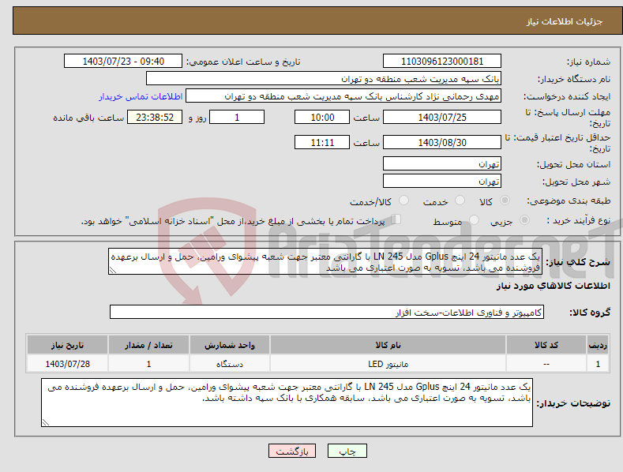
Task: Select the کالا/خدمت radio button
Action: pyautogui.click(x=403, y=200)
